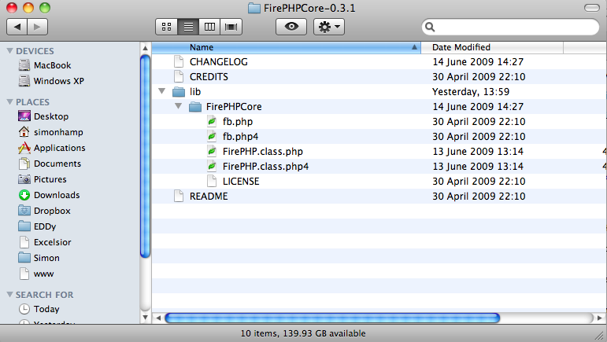
Task: Collapse the lib folder disclosure triangle
Action: tap(162, 91)
